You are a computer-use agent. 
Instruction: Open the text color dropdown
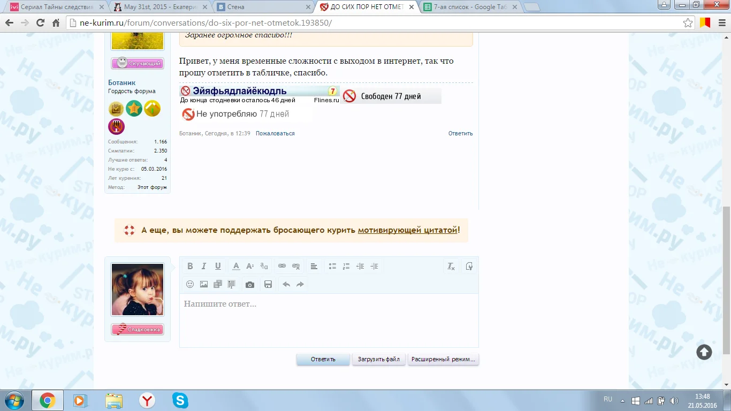click(x=236, y=266)
